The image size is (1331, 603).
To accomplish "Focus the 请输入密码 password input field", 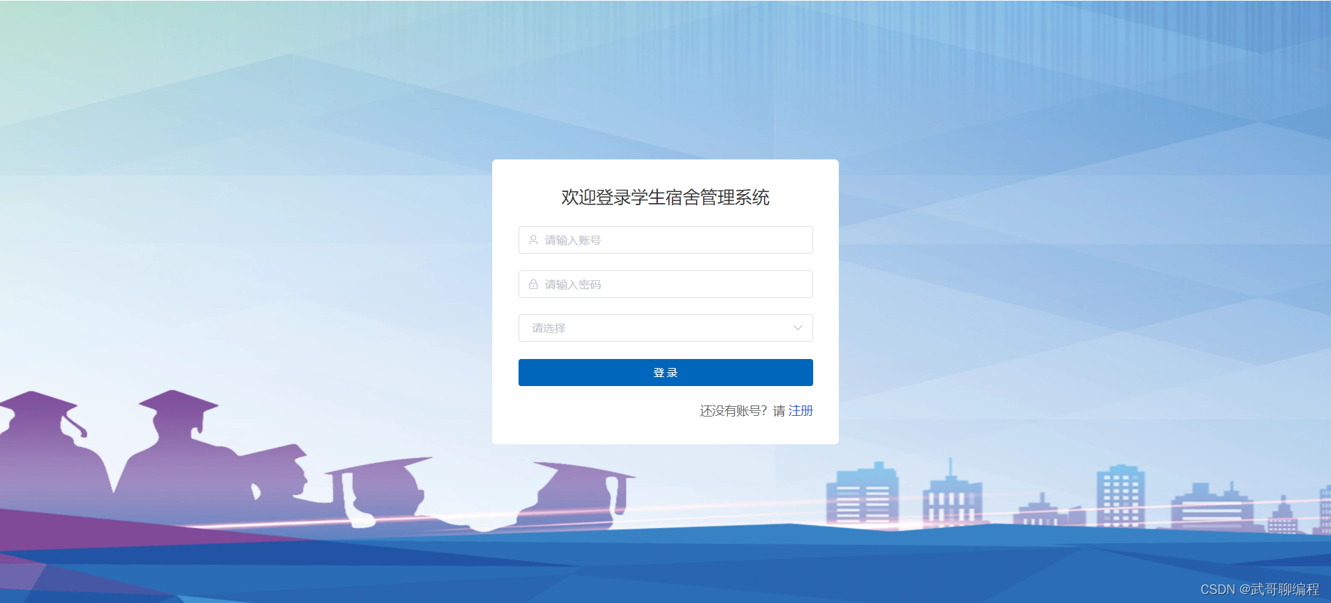I will click(x=665, y=284).
